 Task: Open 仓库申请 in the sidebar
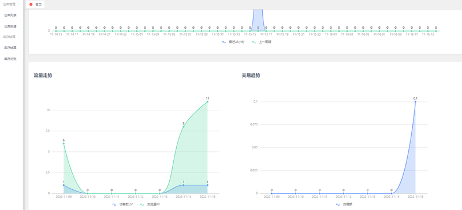coord(10,26)
